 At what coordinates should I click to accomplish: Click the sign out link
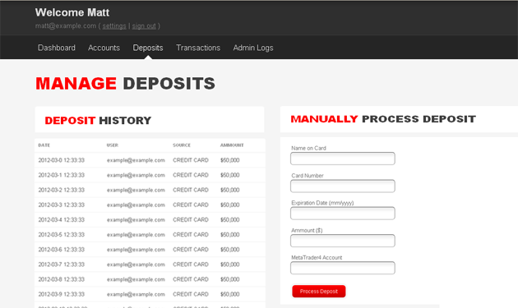pos(144,26)
